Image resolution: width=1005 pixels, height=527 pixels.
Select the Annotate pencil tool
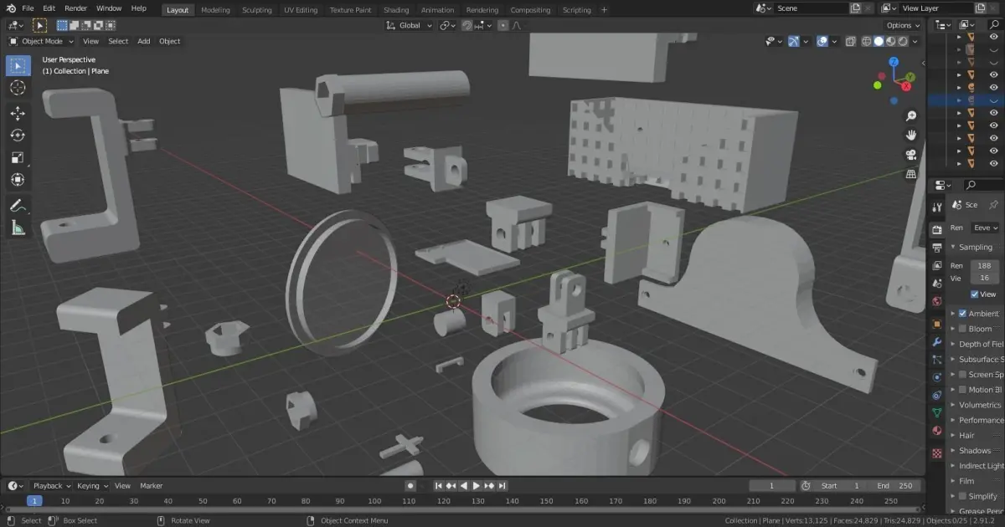point(18,206)
